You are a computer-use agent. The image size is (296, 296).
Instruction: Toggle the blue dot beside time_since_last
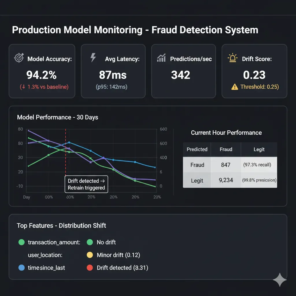(21, 268)
